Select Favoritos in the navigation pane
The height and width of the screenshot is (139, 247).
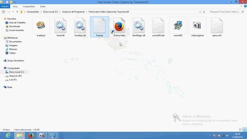tap(12, 19)
